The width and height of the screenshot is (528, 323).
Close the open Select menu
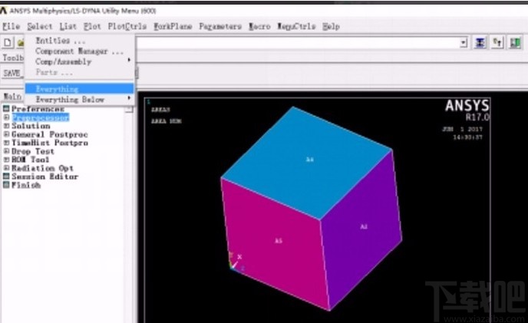(x=40, y=26)
